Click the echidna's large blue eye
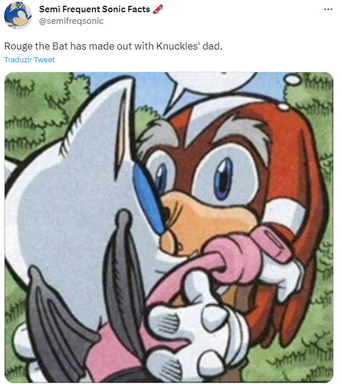The image size is (342, 384). coord(223,178)
